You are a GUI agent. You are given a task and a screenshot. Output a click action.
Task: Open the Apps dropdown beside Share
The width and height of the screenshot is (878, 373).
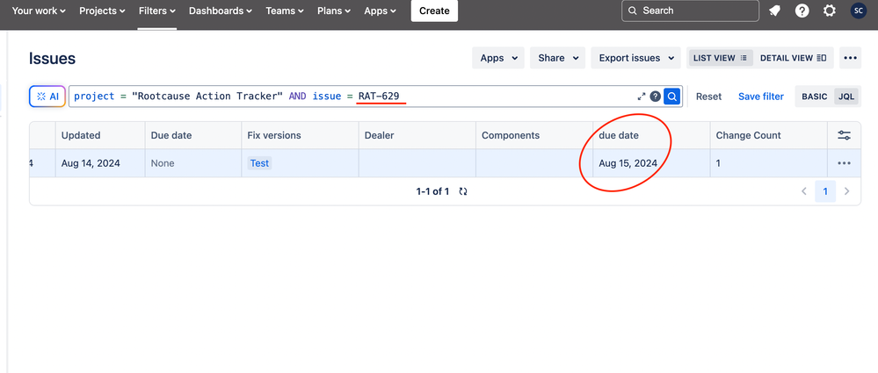coord(497,58)
